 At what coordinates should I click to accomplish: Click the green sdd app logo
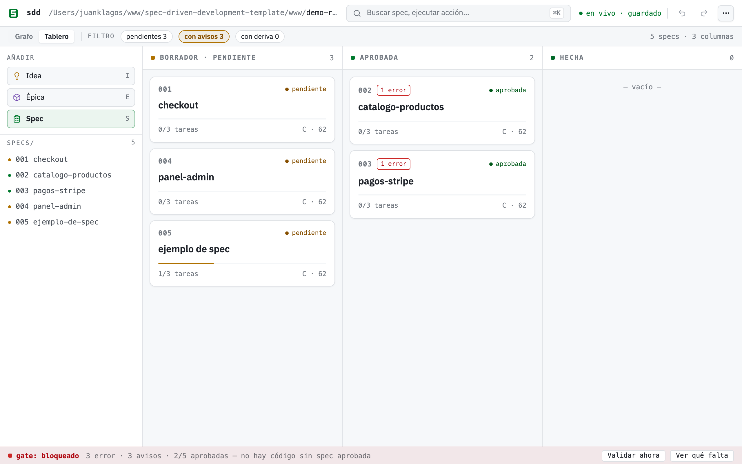(13, 13)
